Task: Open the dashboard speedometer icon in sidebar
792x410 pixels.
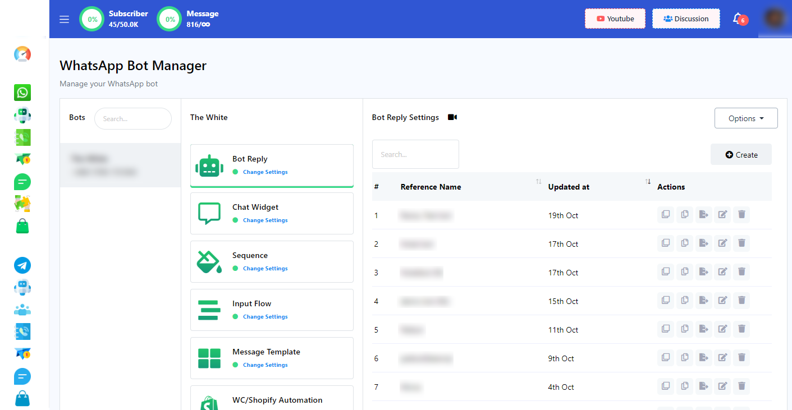Action: [x=22, y=54]
